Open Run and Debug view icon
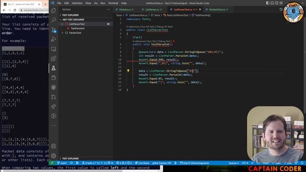Screen dimensions: 306x172 click(x=54, y=39)
